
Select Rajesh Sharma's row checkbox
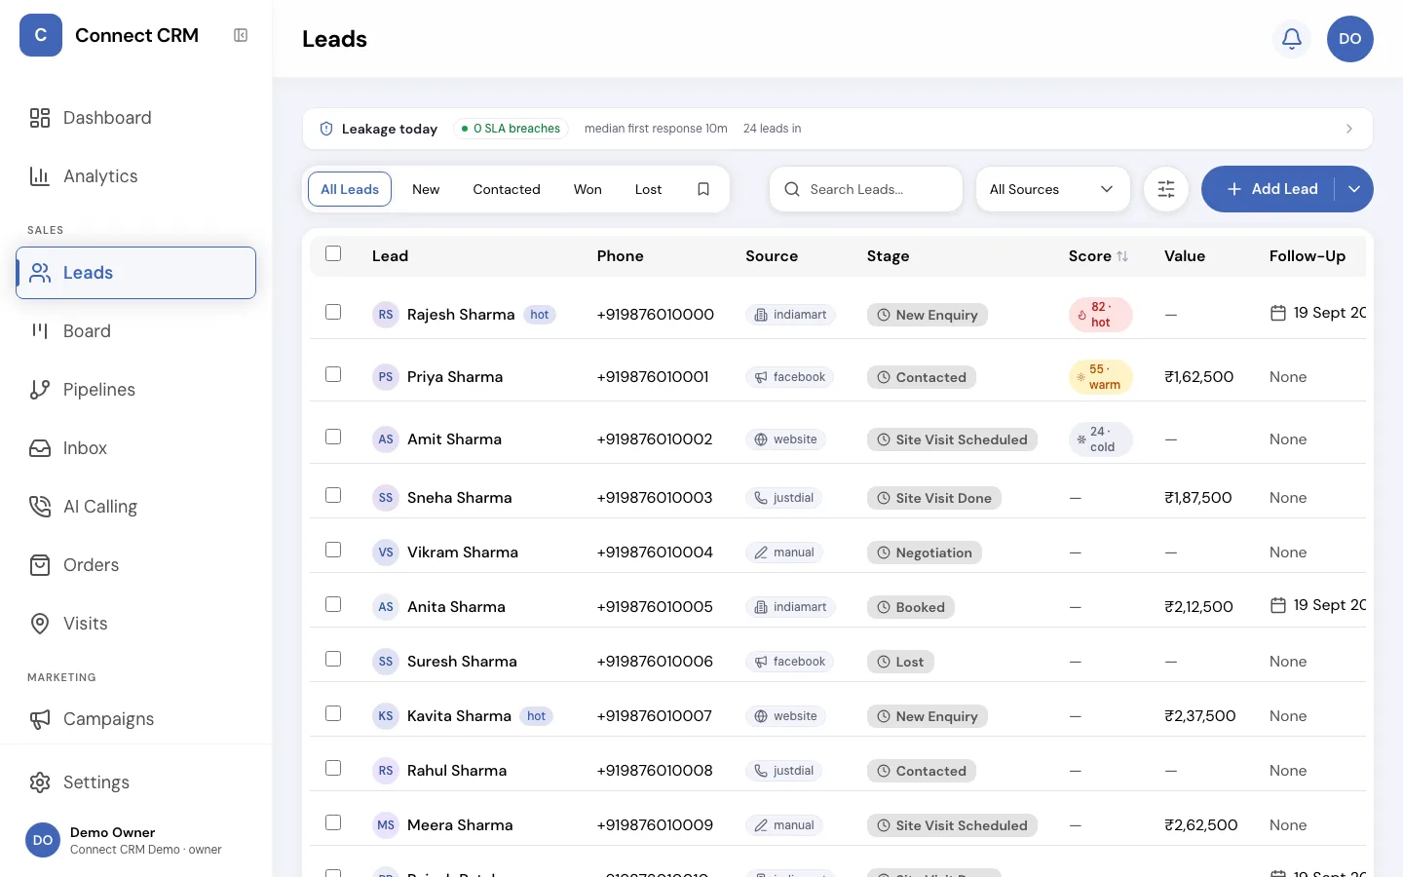coord(333,312)
